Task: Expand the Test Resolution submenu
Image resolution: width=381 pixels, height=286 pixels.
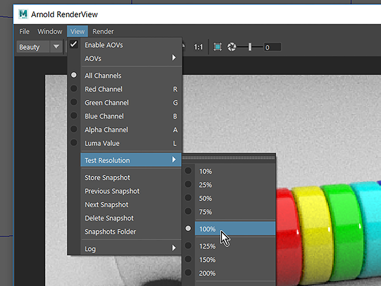Action: coord(131,160)
